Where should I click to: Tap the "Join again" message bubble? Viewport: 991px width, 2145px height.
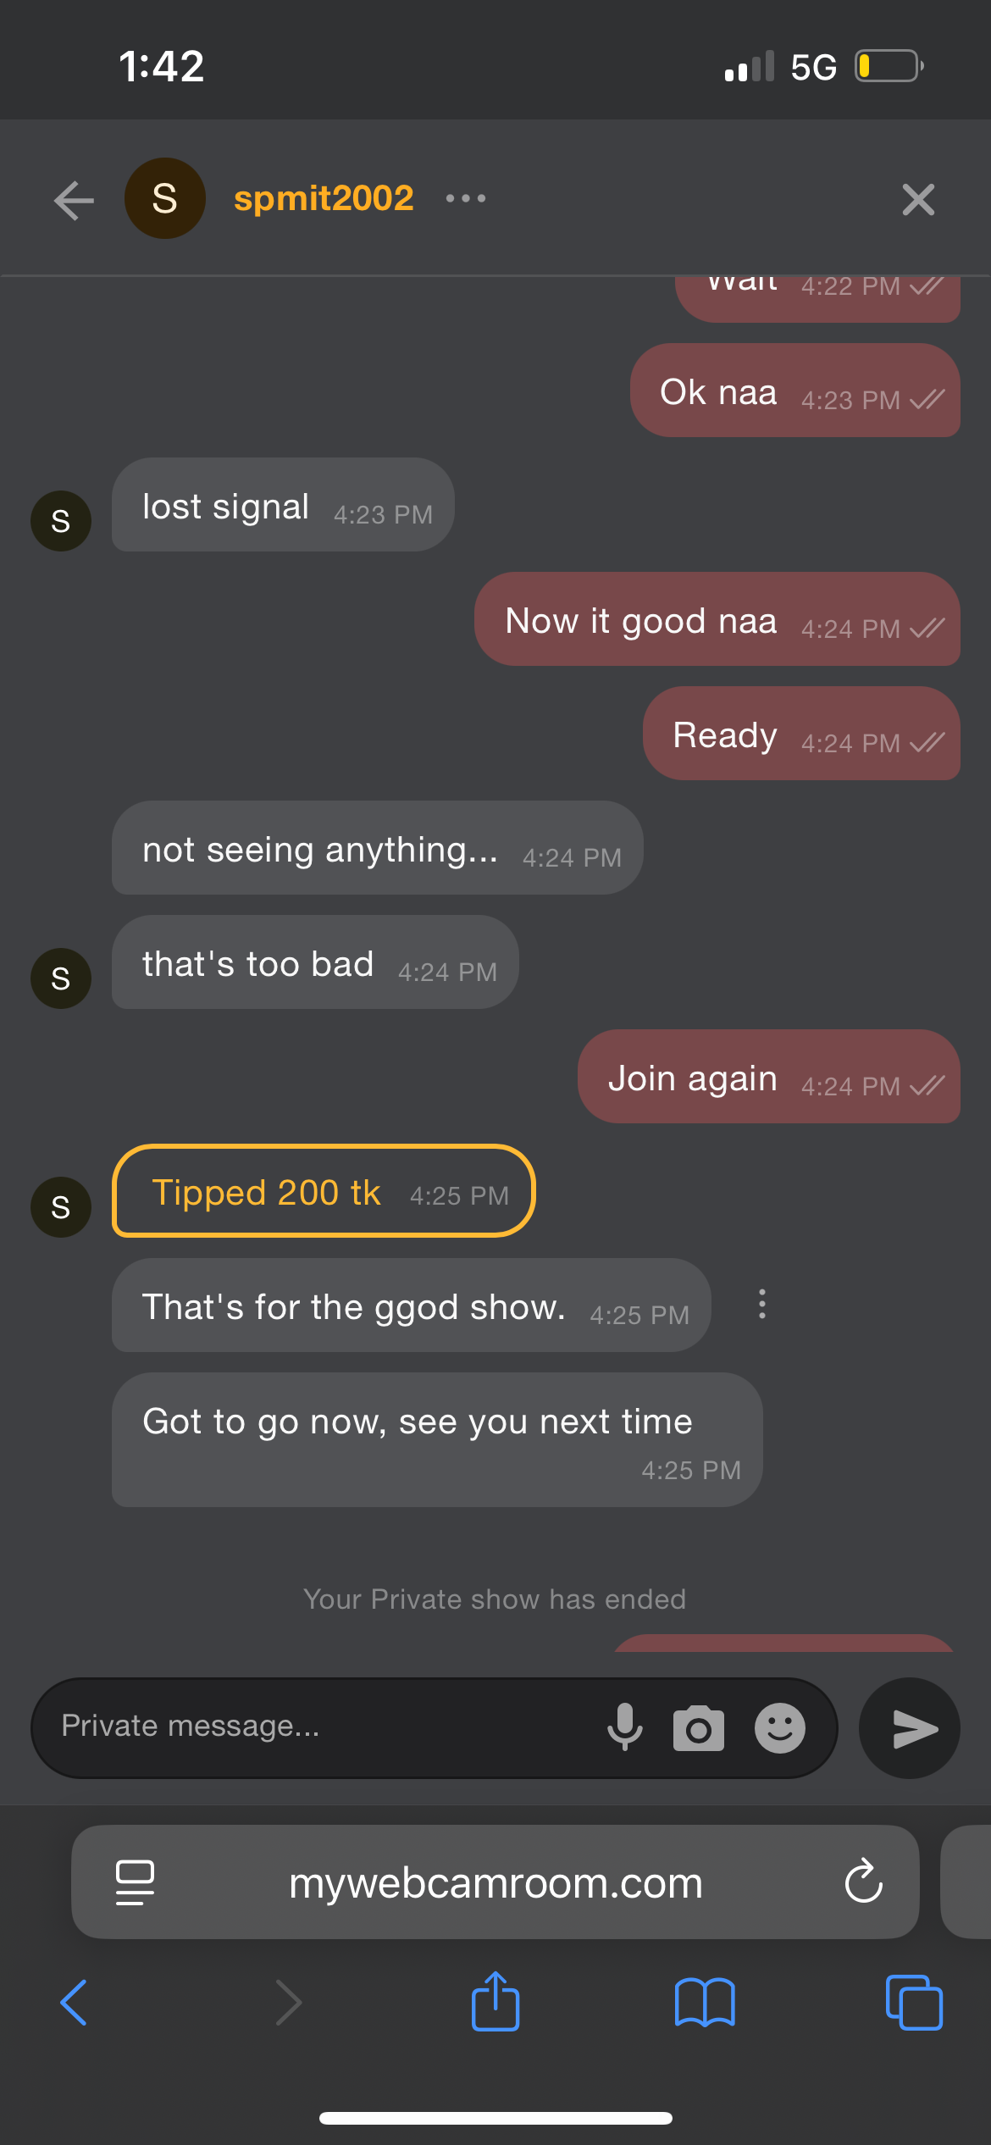click(x=768, y=1077)
